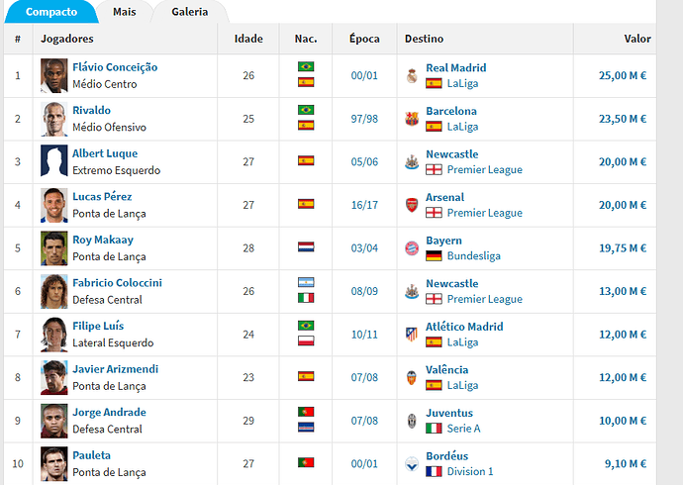The image size is (683, 485).
Task: Click the Atlético Madrid crest icon
Action: click(412, 335)
